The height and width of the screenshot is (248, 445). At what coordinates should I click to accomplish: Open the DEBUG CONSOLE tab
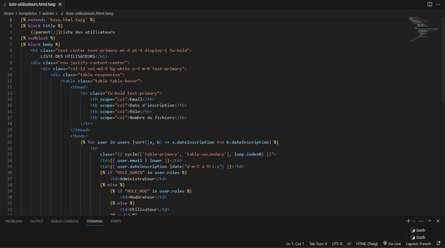click(65, 221)
